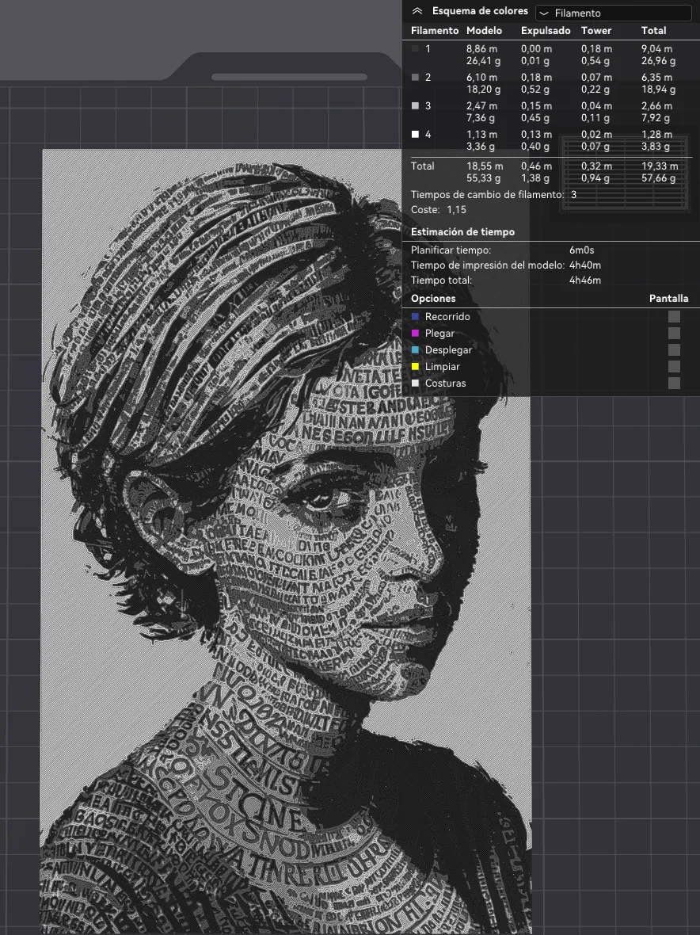
Task: Select the 1,28 m total value
Action: click(x=656, y=135)
